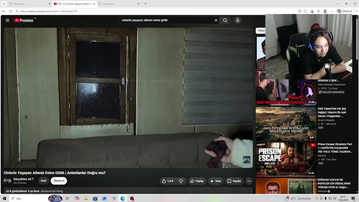The image size is (359, 202).
Task: Start voice search with the microphone icon
Action: [x=238, y=20]
